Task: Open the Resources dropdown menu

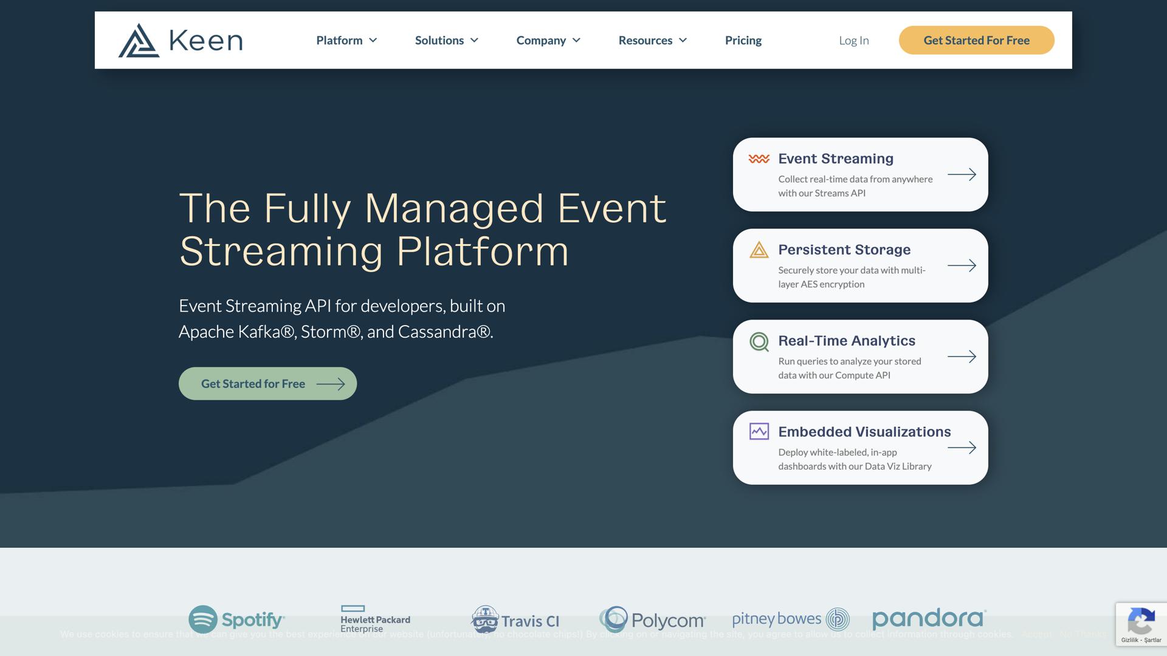Action: pos(652,41)
